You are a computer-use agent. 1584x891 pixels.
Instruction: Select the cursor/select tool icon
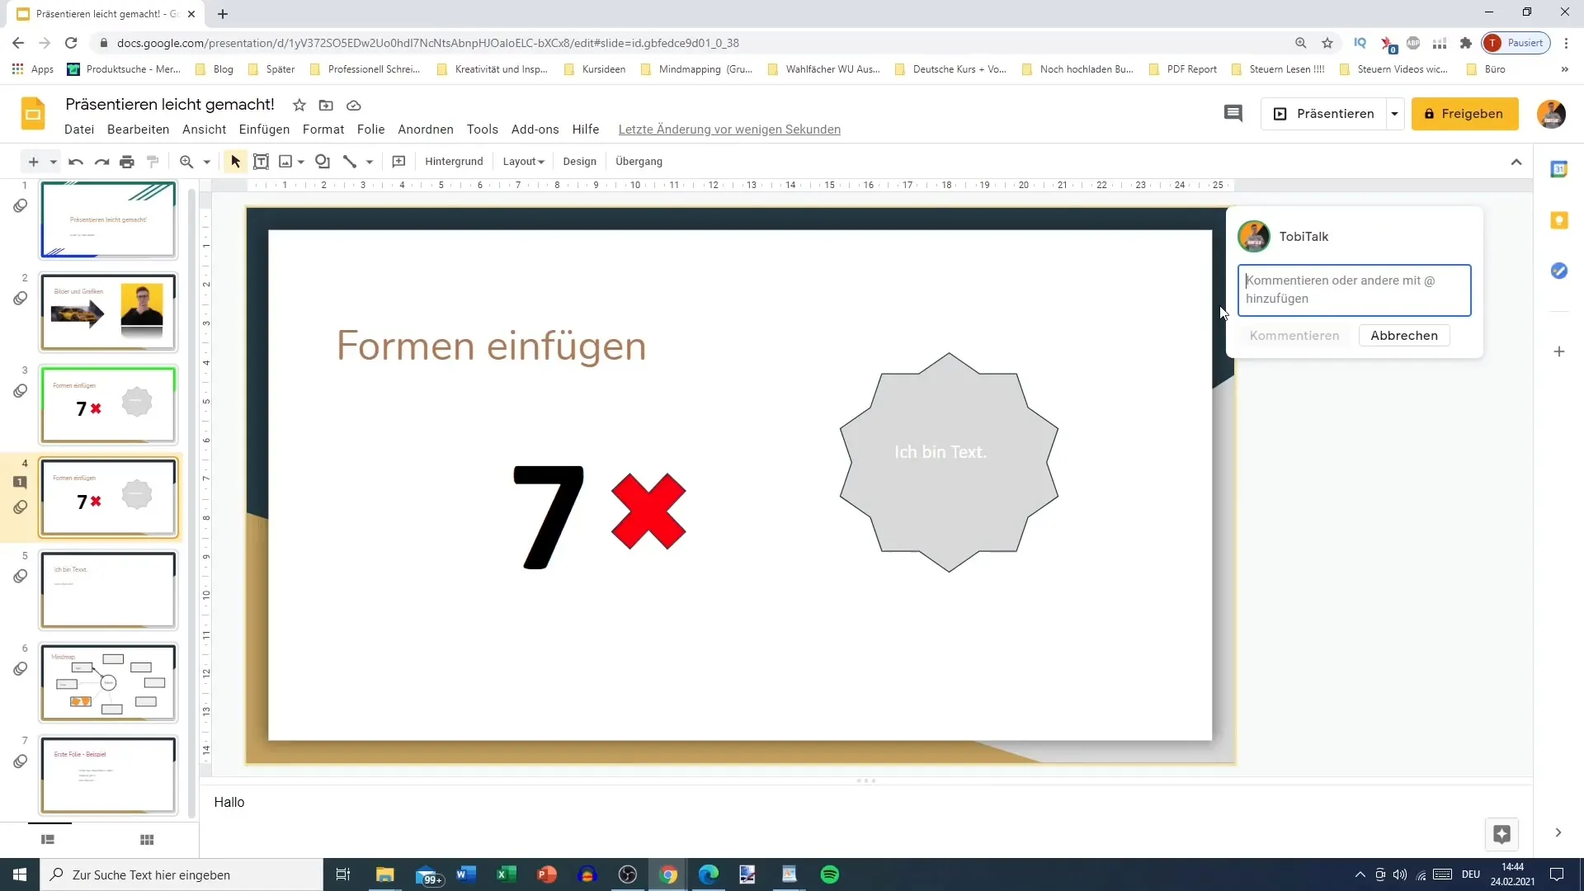point(234,161)
